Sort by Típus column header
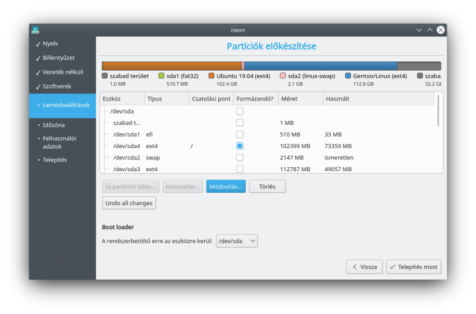The width and height of the screenshot is (476, 314). coord(167,99)
